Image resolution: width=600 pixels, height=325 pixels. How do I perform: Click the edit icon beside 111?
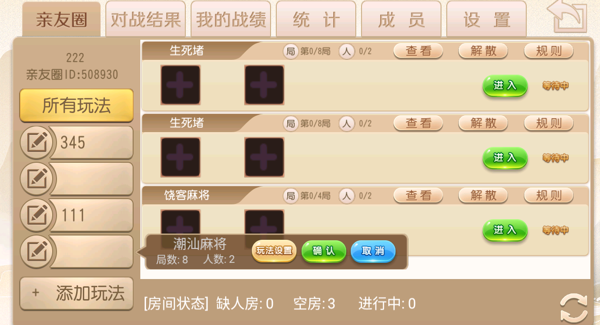38,215
